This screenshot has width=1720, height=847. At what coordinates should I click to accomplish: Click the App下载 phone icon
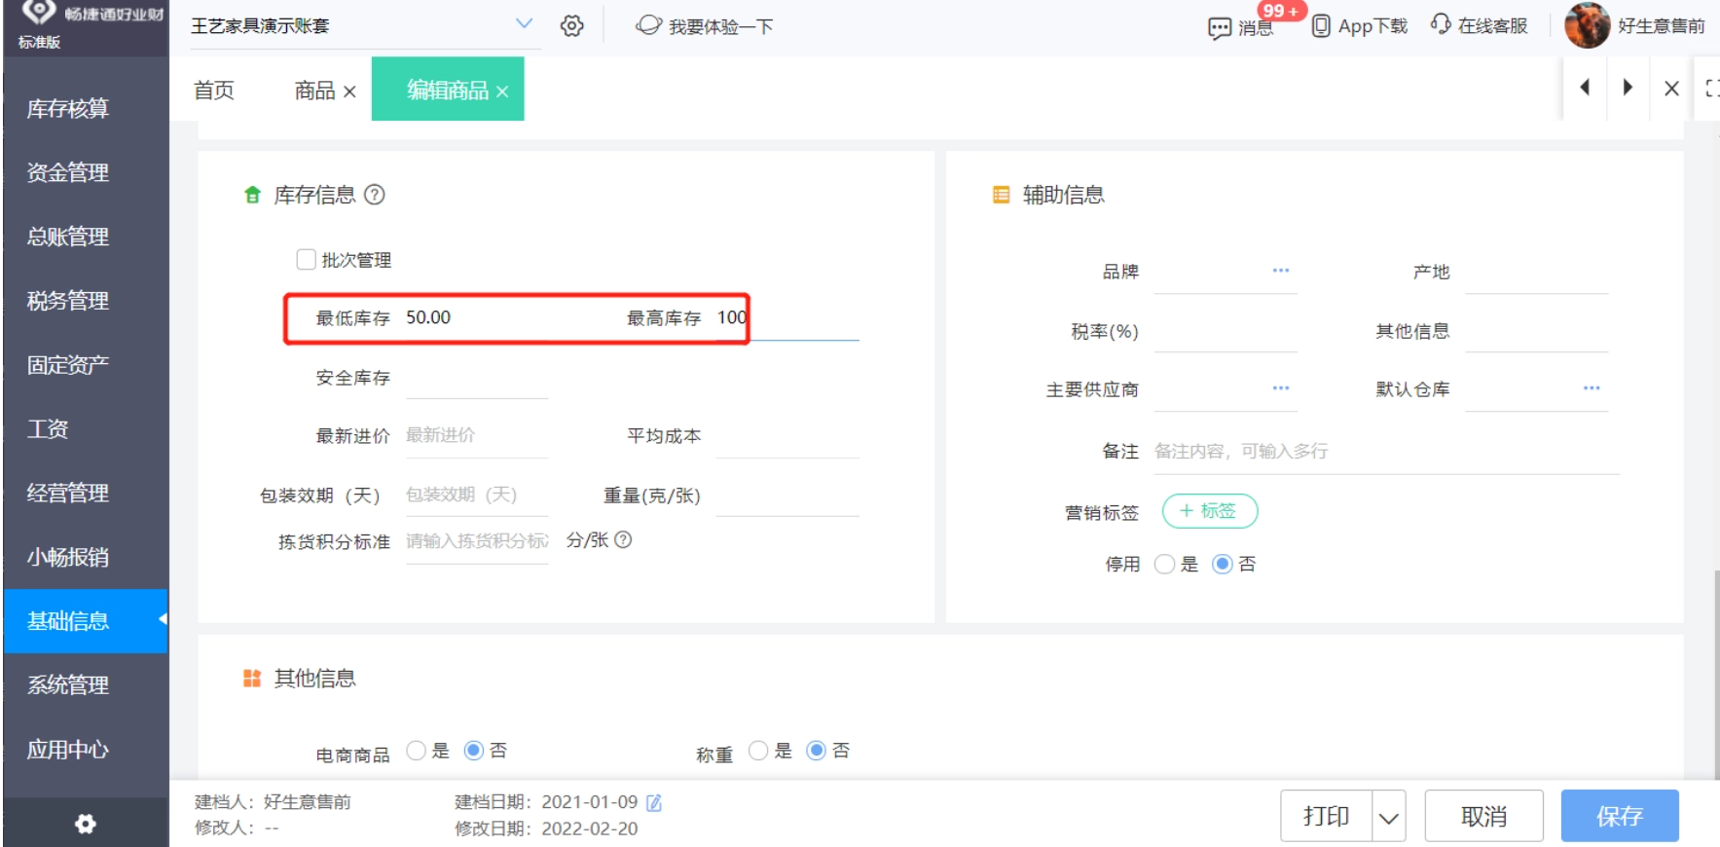1321,26
